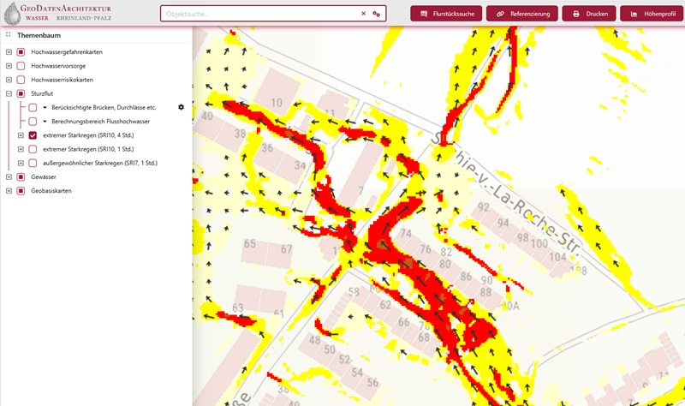The width and height of the screenshot is (685, 406).
Task: Expand the Hochwassergefahrenkarten tree node
Action: (9, 52)
